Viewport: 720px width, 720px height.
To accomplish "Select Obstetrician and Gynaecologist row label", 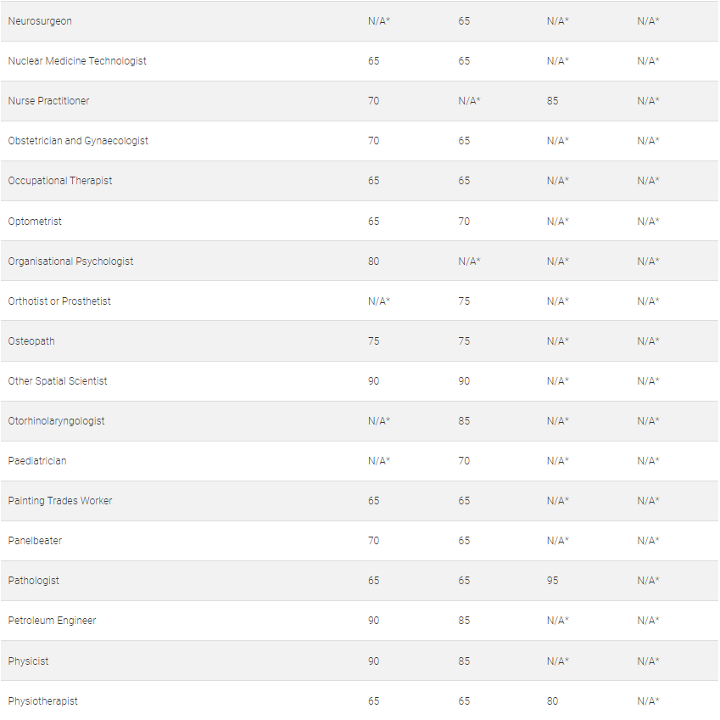I will 78,141.
